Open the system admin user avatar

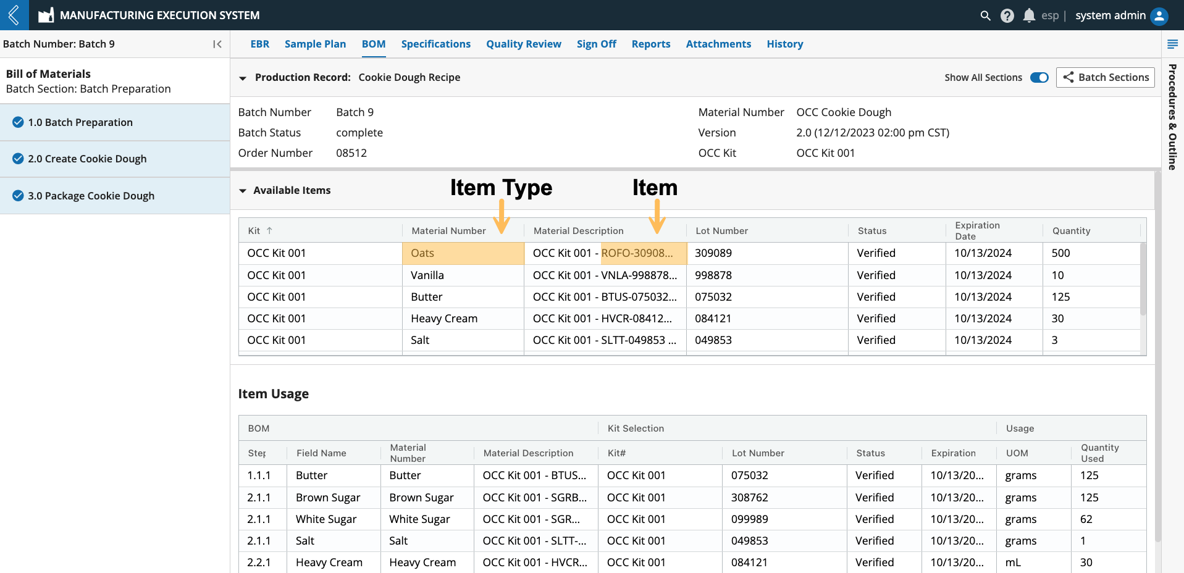tap(1159, 15)
